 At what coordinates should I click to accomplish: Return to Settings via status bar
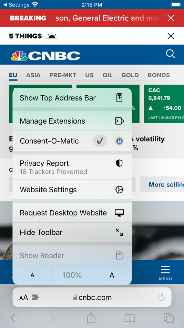coord(16,4)
